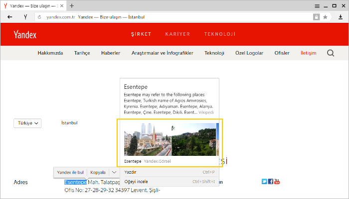Click the highlighted Esentepe word in address

75,182
